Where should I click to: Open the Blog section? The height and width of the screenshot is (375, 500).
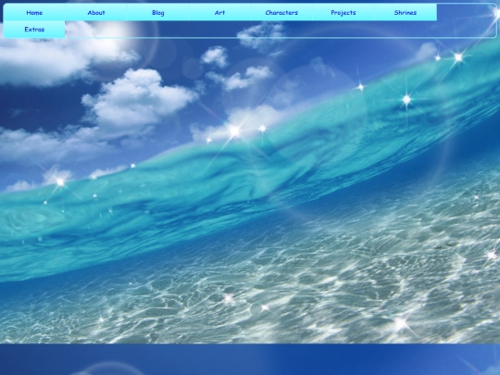coord(157,12)
